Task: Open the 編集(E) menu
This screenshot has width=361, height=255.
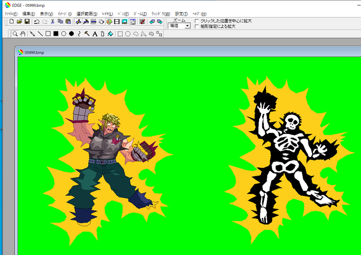Action: click(x=29, y=14)
